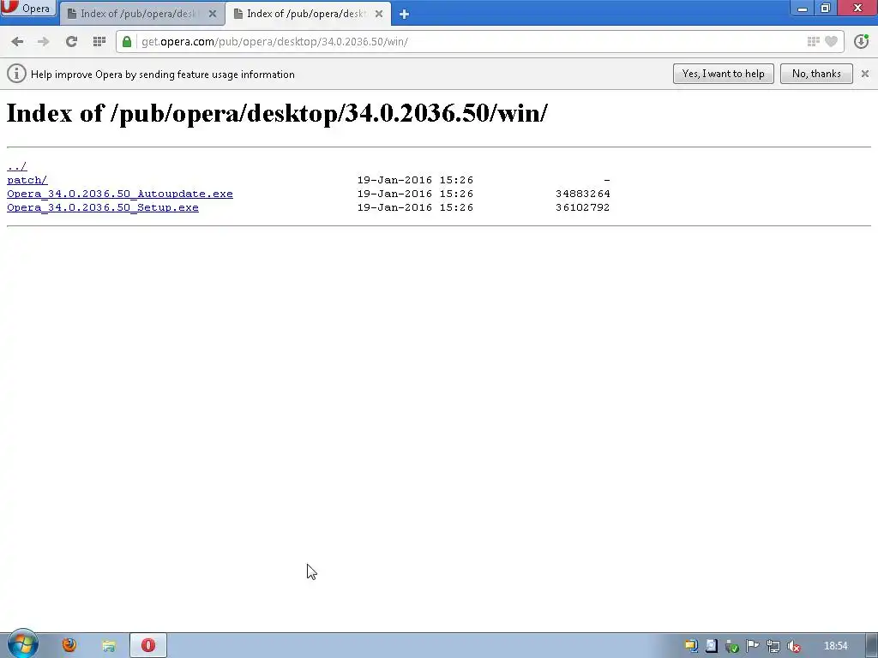Download Opera_34.0.2036.50_Autoupdate.exe
This screenshot has height=658, width=878.
(120, 194)
